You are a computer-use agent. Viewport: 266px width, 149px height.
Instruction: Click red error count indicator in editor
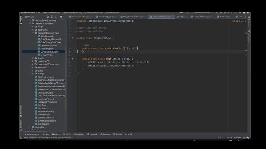[x=234, y=21]
